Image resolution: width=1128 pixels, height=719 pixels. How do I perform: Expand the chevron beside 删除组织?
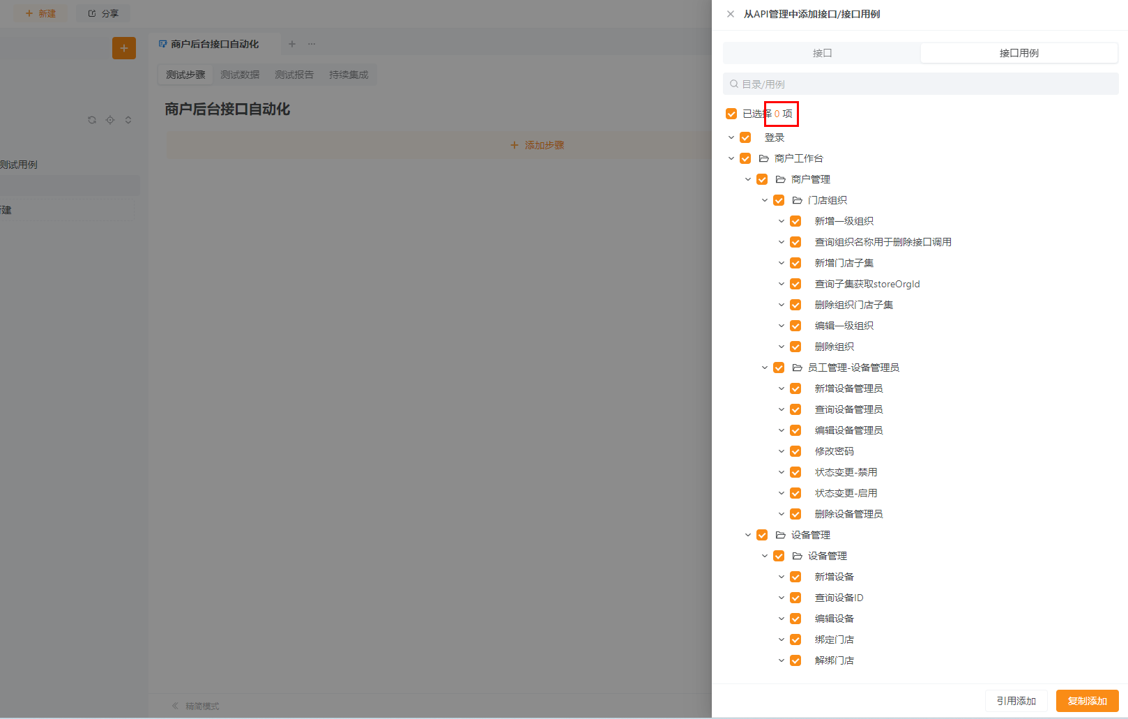[x=782, y=347]
